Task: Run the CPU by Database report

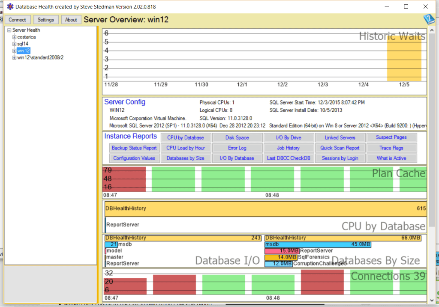Action: (186, 137)
